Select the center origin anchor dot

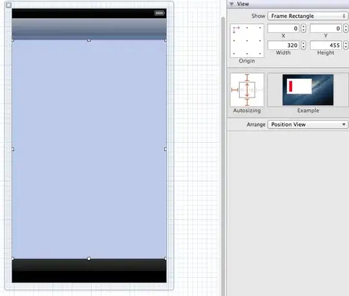coord(247,41)
